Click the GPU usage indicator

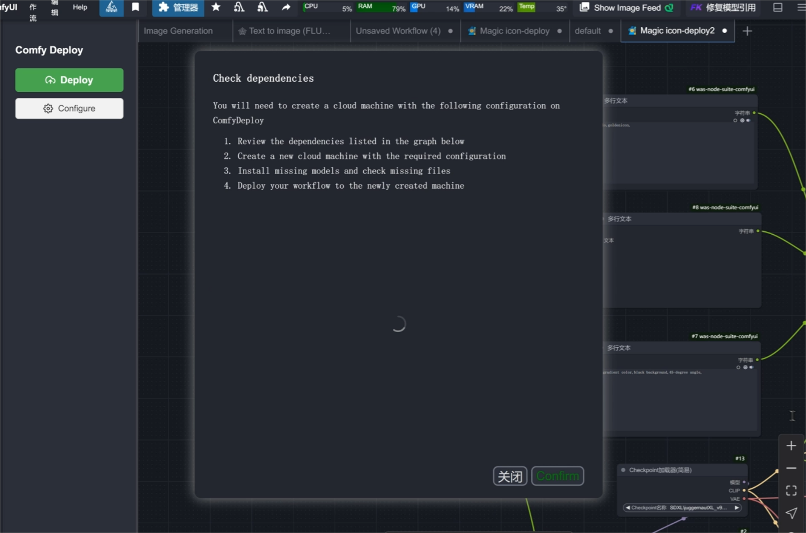435,7
